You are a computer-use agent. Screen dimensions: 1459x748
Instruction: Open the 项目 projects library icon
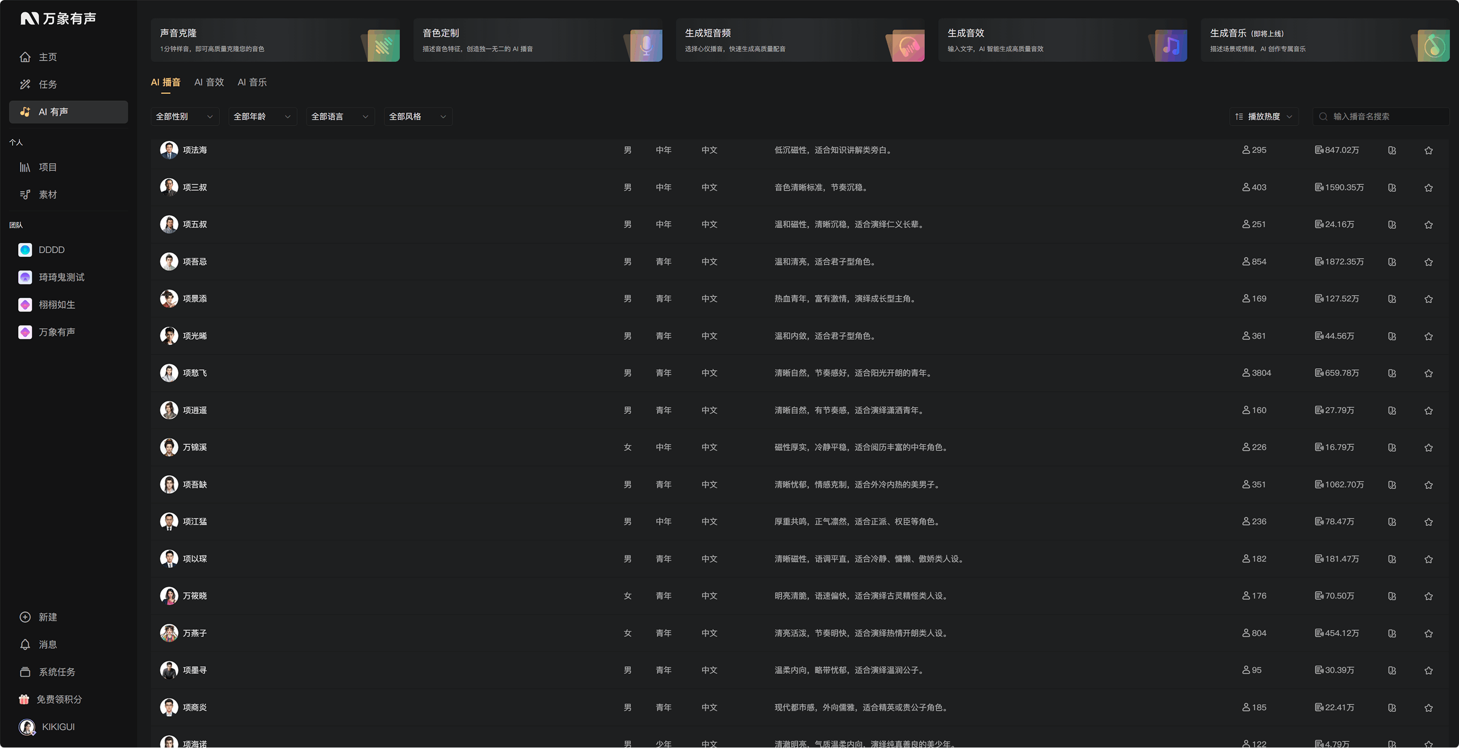[25, 167]
